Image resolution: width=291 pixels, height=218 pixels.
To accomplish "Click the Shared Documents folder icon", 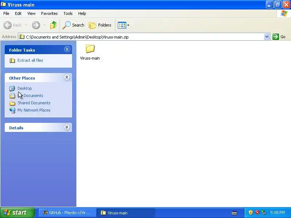I will tap(12, 103).
